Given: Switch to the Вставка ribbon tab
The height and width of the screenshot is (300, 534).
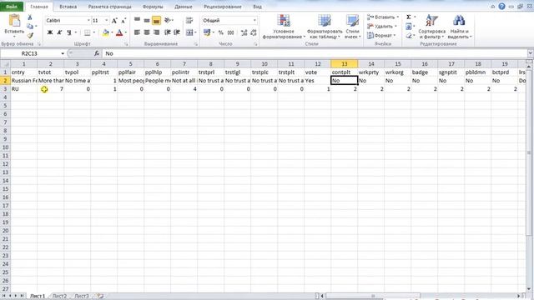Looking at the screenshot, I should click(x=68, y=7).
